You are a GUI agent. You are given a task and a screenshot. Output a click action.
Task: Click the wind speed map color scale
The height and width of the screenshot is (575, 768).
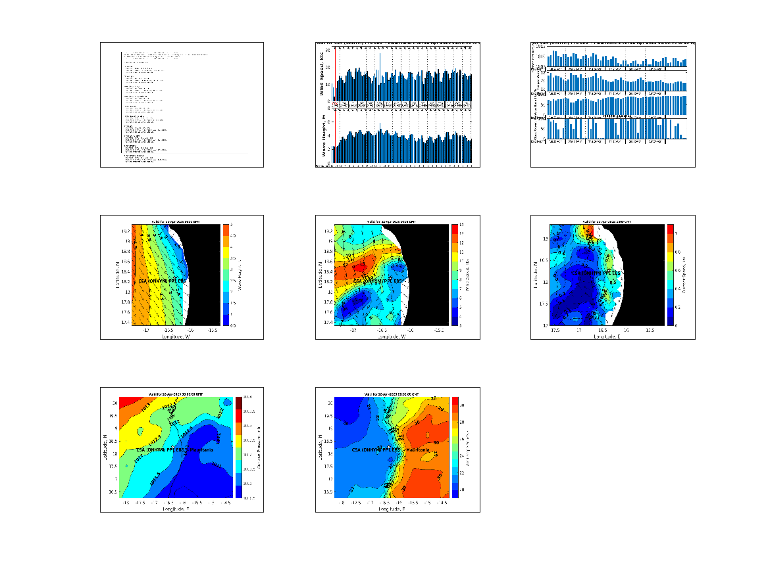454,275
